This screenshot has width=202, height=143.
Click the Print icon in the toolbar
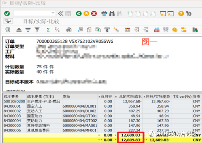point(104,14)
